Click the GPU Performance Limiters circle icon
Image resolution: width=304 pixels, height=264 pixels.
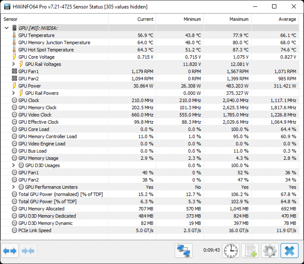coord(21,187)
